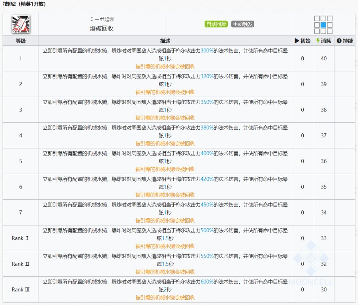
Task: Click the Japanese name ミーボ起爆
Action: 102,19
